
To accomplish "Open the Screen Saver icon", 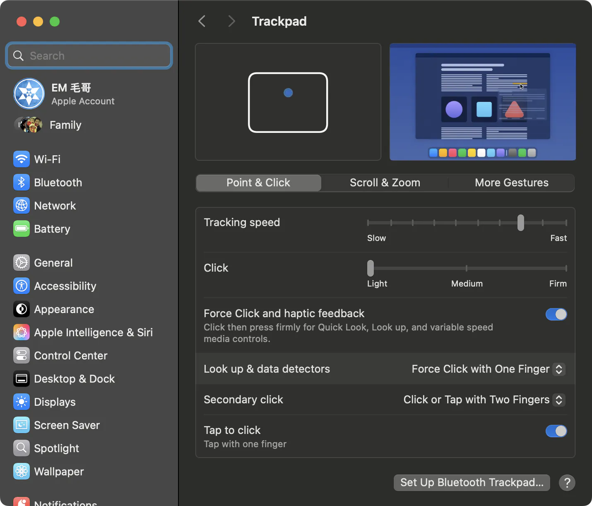I will pos(22,425).
